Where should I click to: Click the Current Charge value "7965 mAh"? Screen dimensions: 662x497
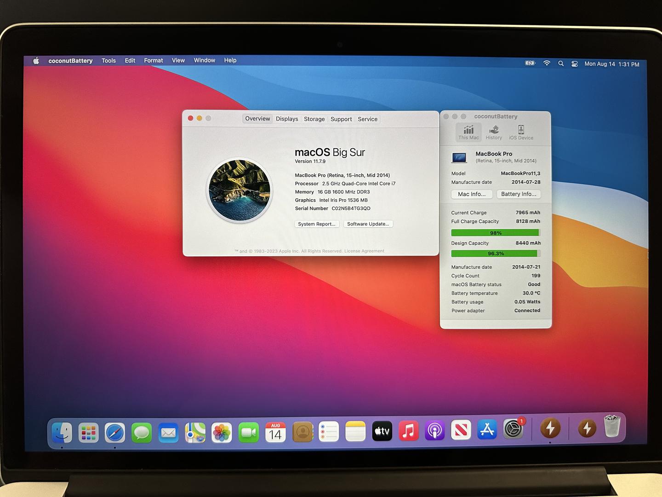click(x=528, y=213)
